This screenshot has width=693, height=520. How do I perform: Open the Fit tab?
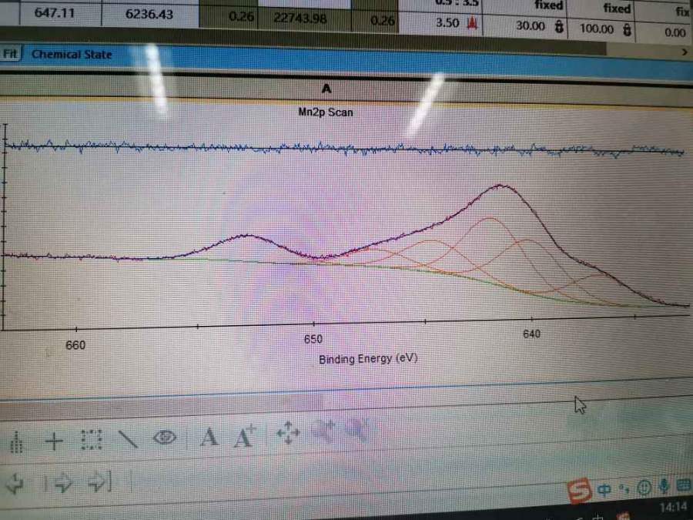click(x=10, y=54)
